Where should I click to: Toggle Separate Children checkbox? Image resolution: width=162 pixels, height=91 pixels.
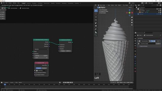click(x=36, y=73)
